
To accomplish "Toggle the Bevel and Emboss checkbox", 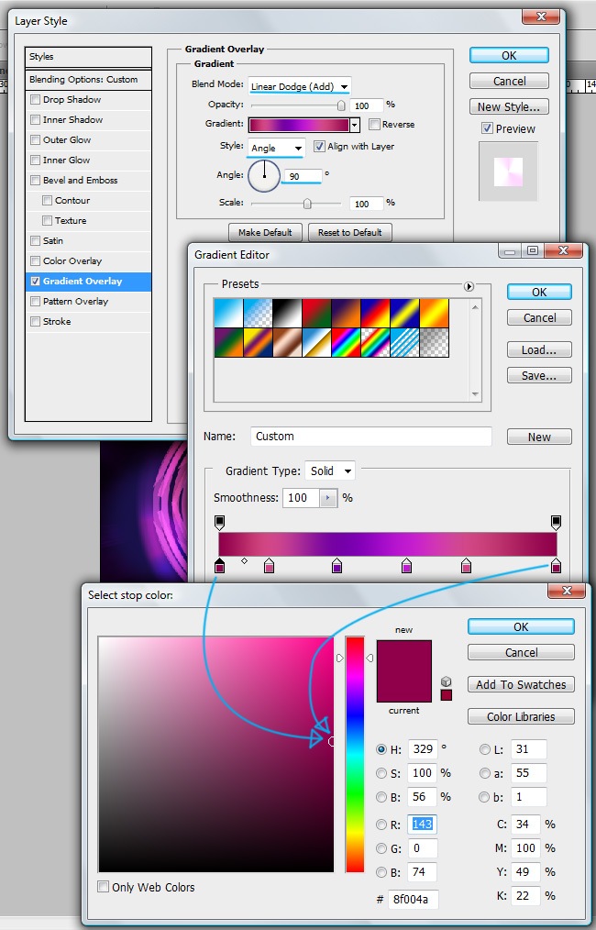I will [35, 181].
